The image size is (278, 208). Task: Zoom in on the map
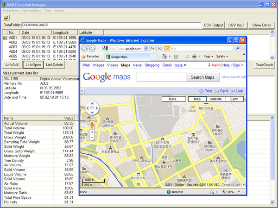pos(92,132)
